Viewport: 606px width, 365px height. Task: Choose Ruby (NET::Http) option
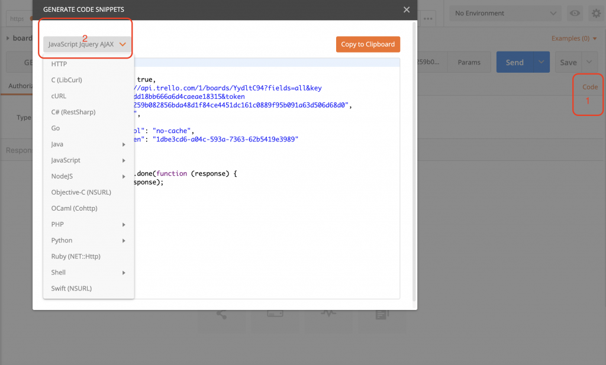(x=76, y=257)
